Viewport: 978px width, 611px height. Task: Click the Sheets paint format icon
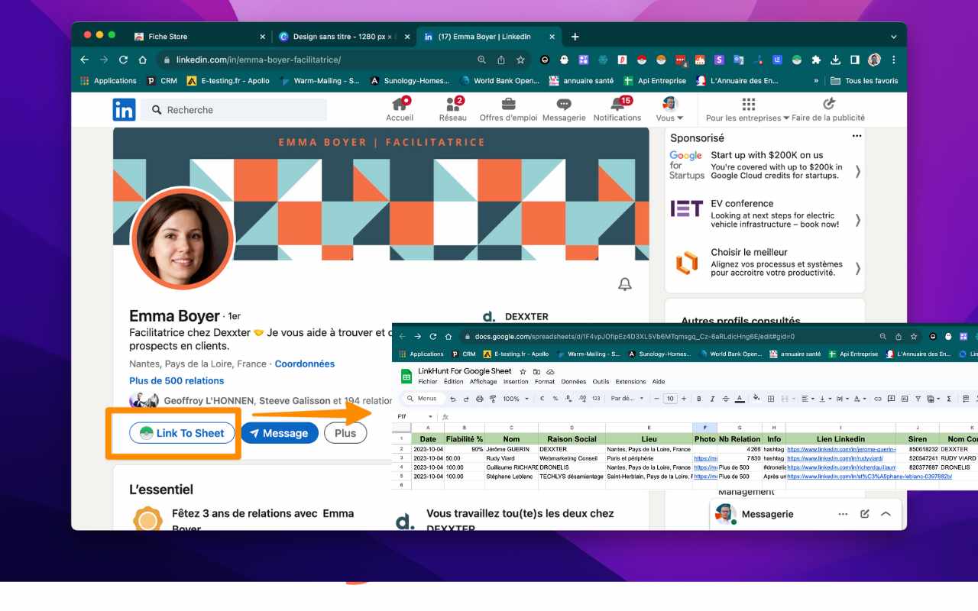492,399
